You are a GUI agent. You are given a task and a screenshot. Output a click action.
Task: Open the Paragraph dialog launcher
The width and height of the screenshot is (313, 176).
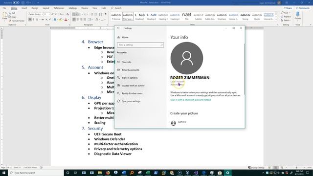[x=108, y=25]
